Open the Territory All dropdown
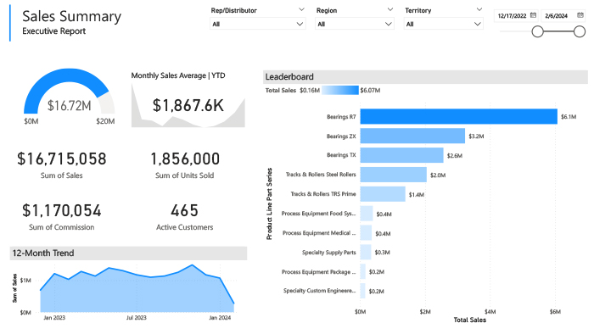The image size is (594, 334). point(444,24)
